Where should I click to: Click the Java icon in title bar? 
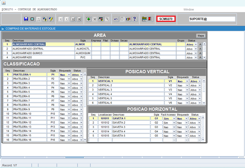[x=3, y=3]
